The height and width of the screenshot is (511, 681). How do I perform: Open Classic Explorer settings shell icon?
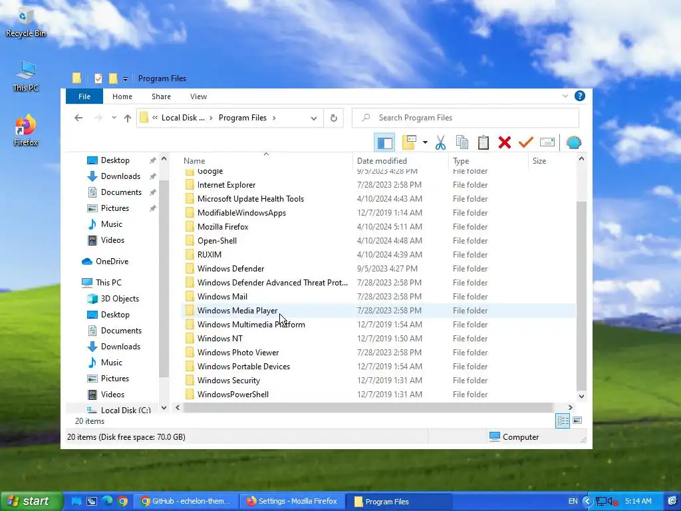[574, 142]
